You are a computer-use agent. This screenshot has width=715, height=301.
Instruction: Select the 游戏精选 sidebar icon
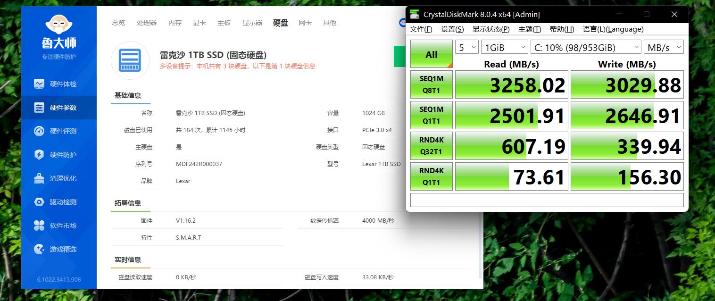[x=59, y=249]
